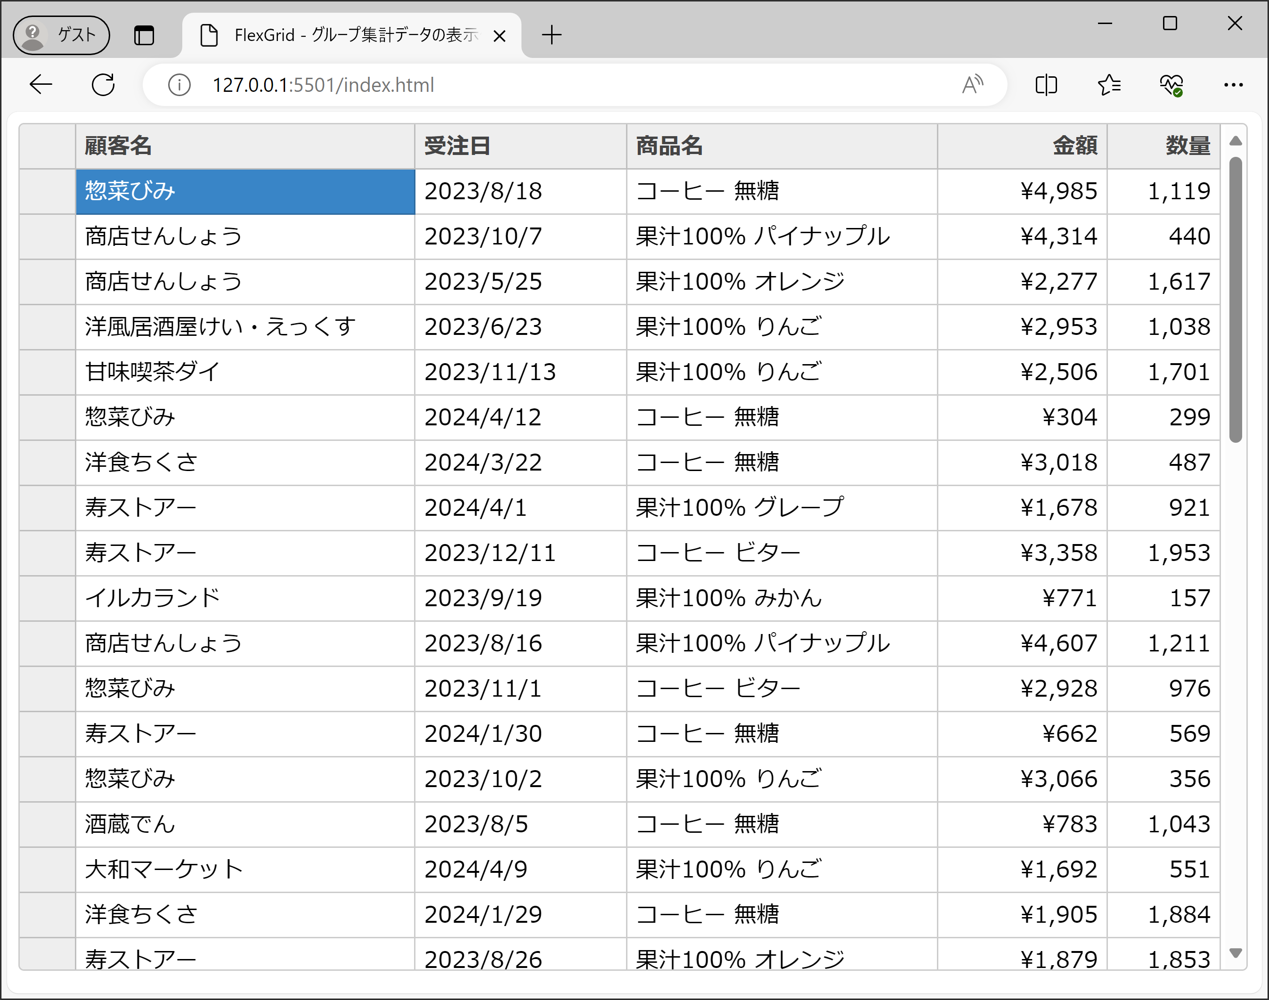Sort by 金額 column header

1022,146
